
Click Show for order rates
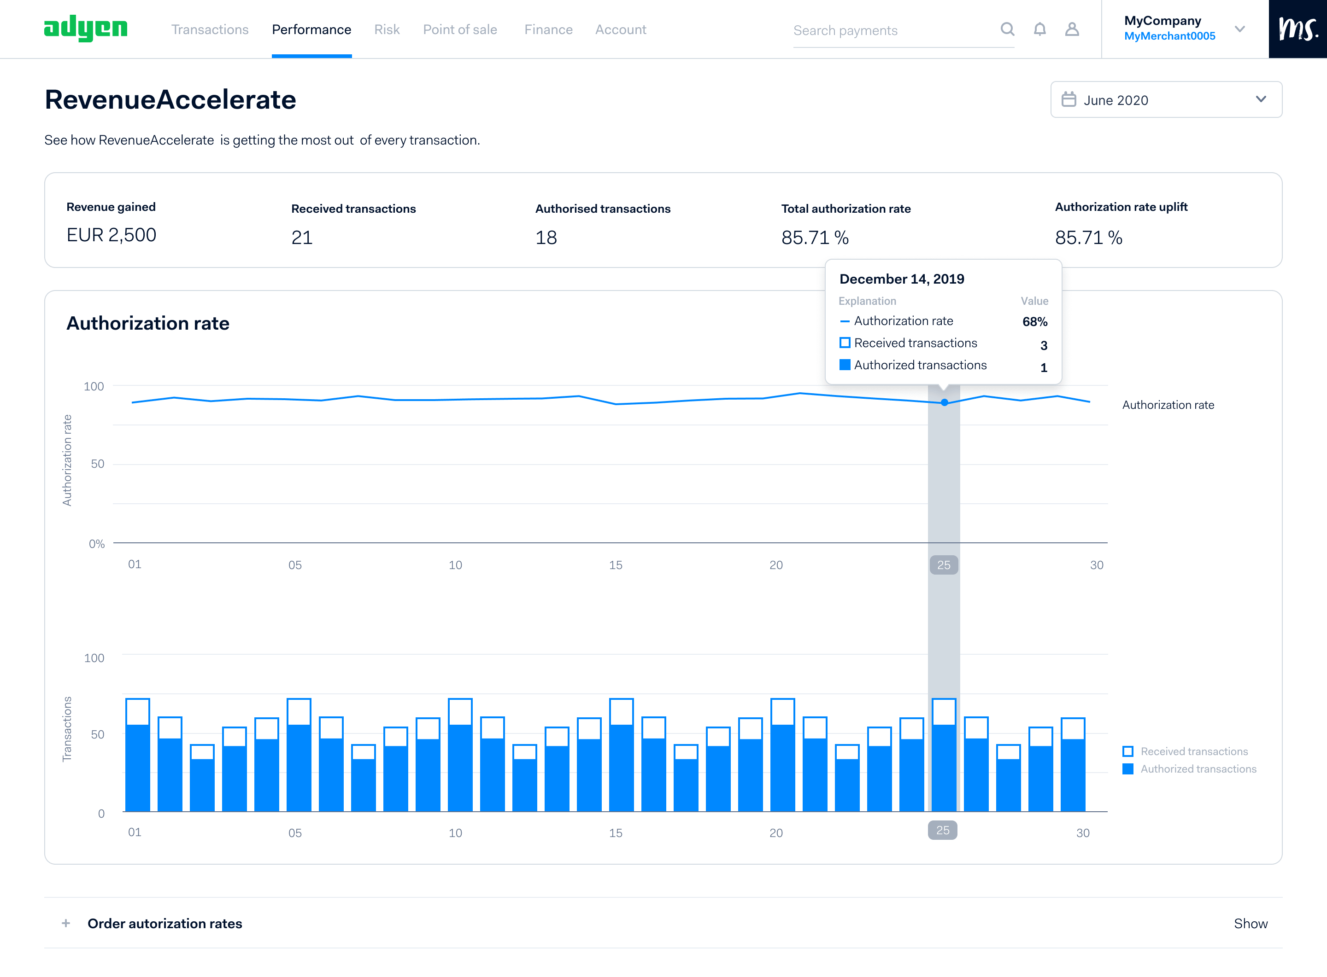1251,923
